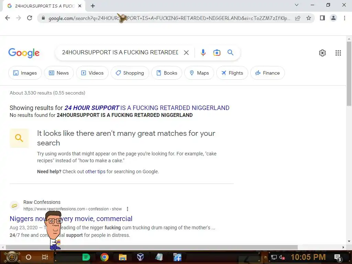This screenshot has width=352, height=264.
Task: Open the green chat app on taskbar
Action: pyautogui.click(x=86, y=257)
